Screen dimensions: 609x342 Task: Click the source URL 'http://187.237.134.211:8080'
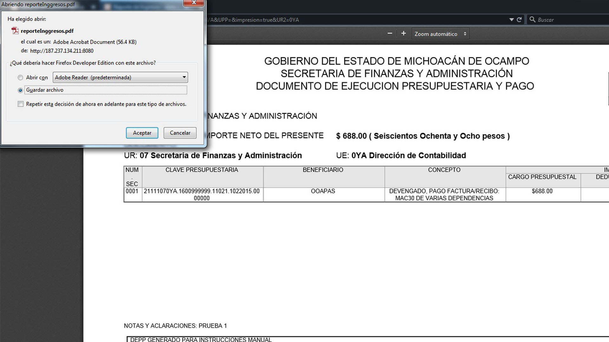point(62,51)
